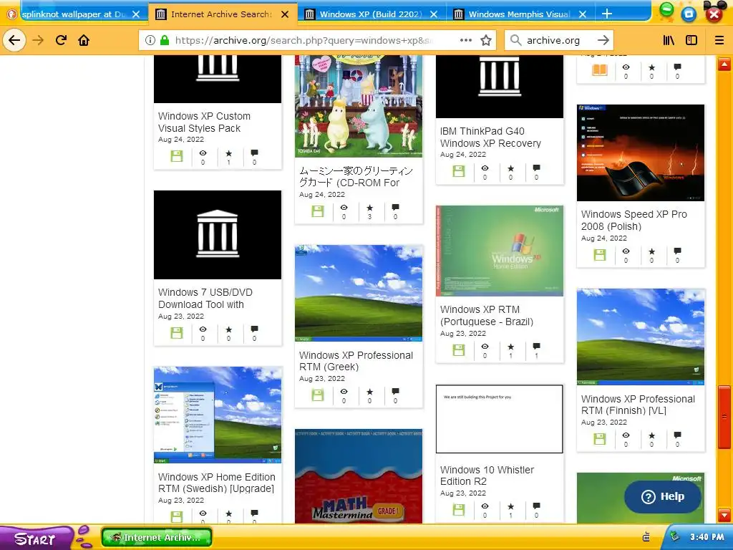Open Windows Speed XP Pro 2008 (Polish) title
This screenshot has width=733, height=550.
634,221
